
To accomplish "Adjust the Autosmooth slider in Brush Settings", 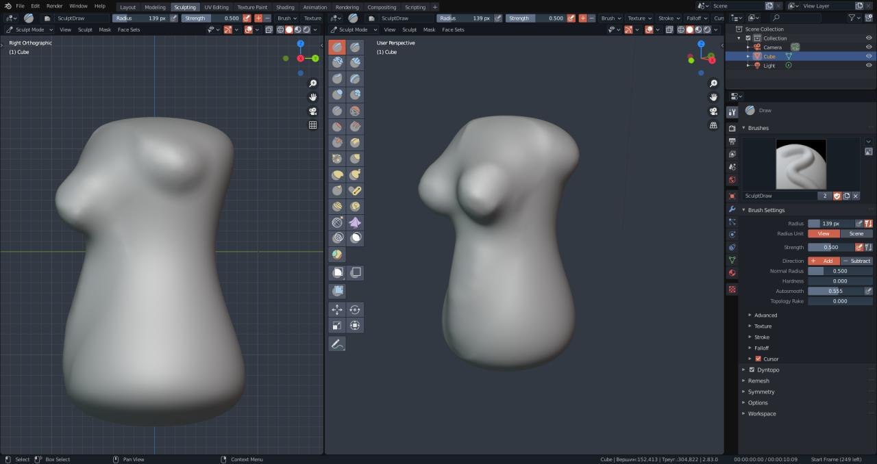I will pos(835,291).
